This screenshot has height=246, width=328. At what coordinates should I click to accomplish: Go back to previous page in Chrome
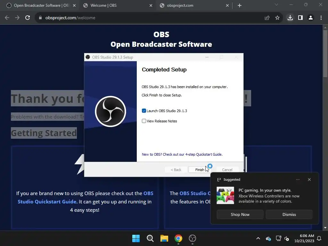[x=7, y=18]
